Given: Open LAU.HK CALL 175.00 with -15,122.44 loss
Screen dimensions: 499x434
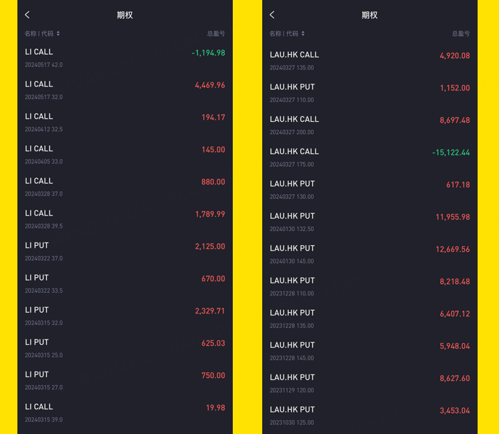Looking at the screenshot, I should click(x=370, y=158).
